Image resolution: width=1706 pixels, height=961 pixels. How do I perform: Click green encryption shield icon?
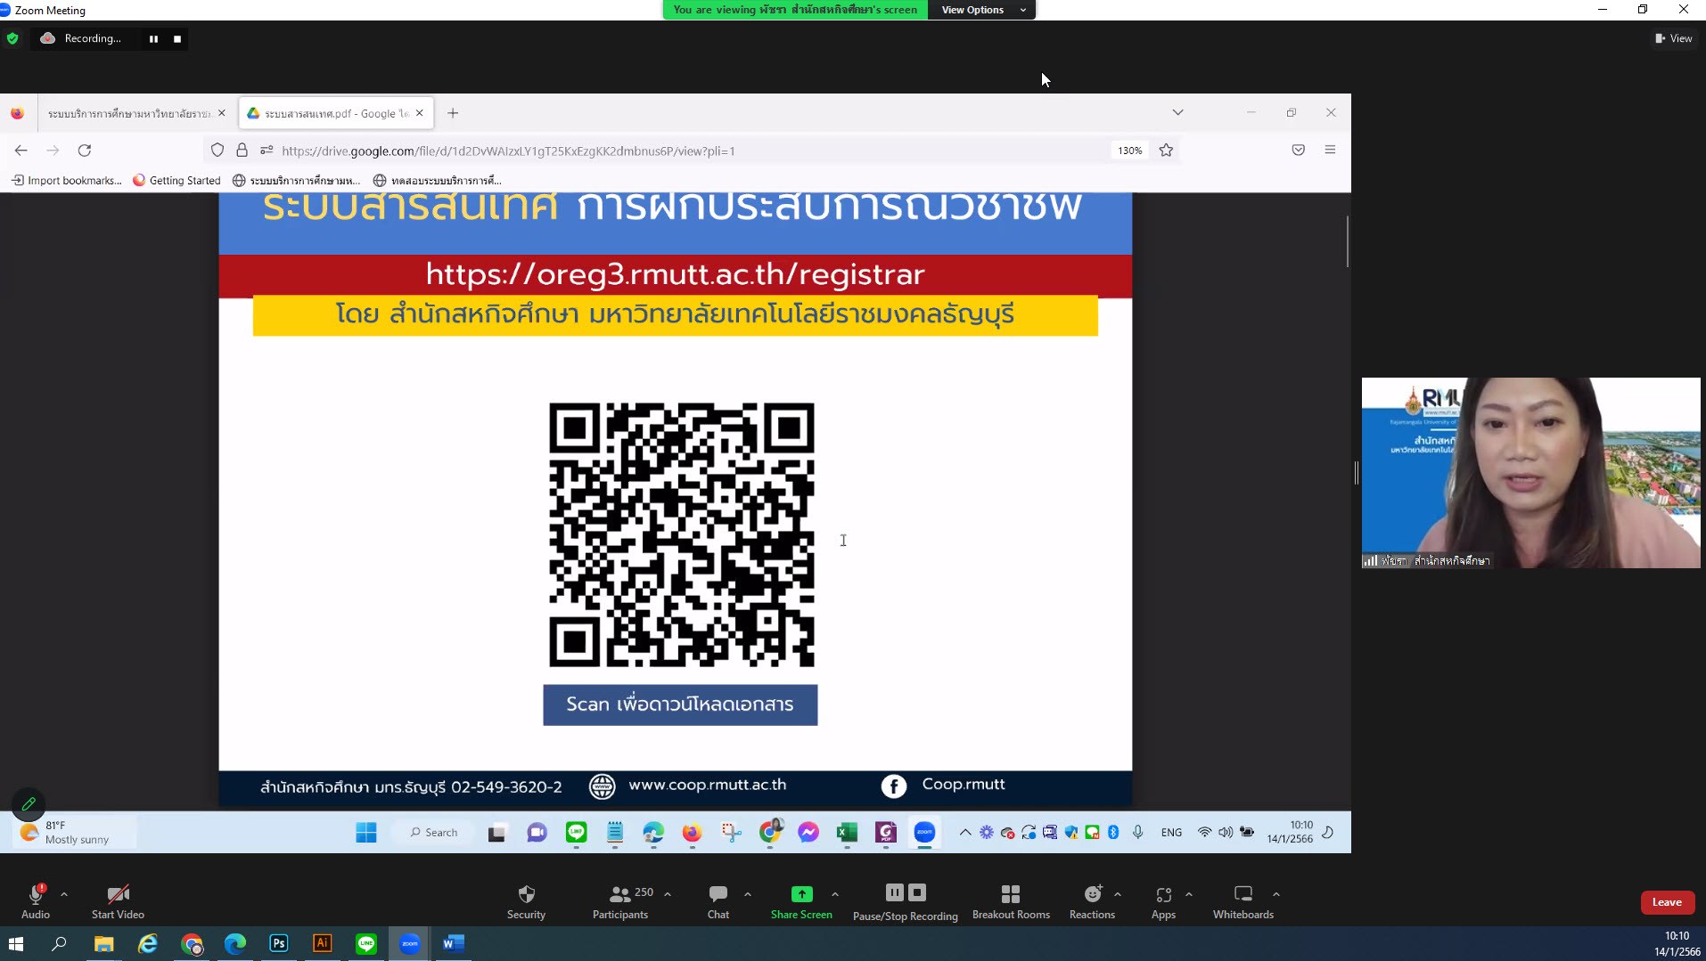point(12,38)
